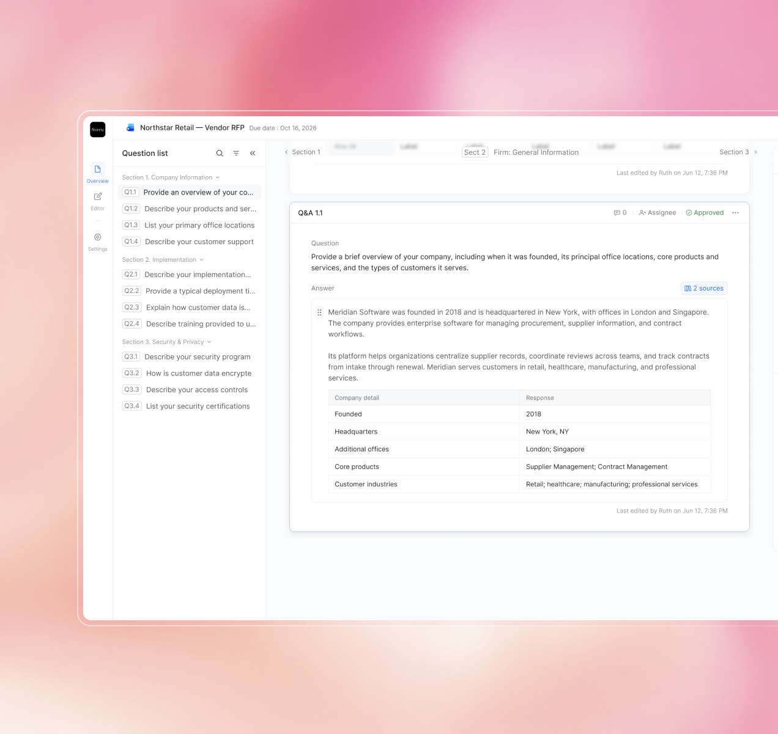Select Q2.4 Describe training provided
Viewport: 778px width, 734px height.
pyautogui.click(x=190, y=324)
